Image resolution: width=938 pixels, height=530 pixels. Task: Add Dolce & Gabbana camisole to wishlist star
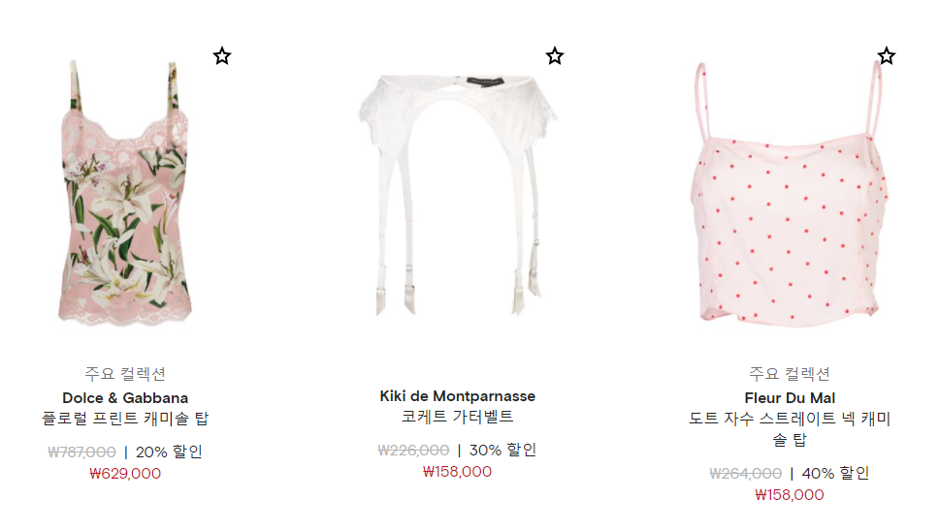222,56
